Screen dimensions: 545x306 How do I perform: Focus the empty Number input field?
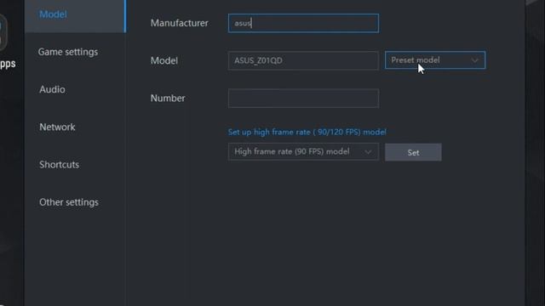click(x=303, y=99)
